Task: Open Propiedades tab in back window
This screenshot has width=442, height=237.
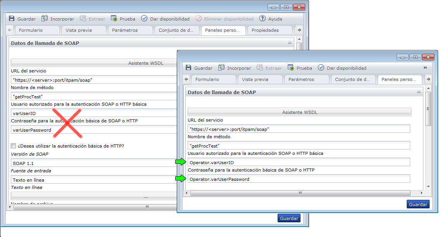Action: click(x=270, y=30)
